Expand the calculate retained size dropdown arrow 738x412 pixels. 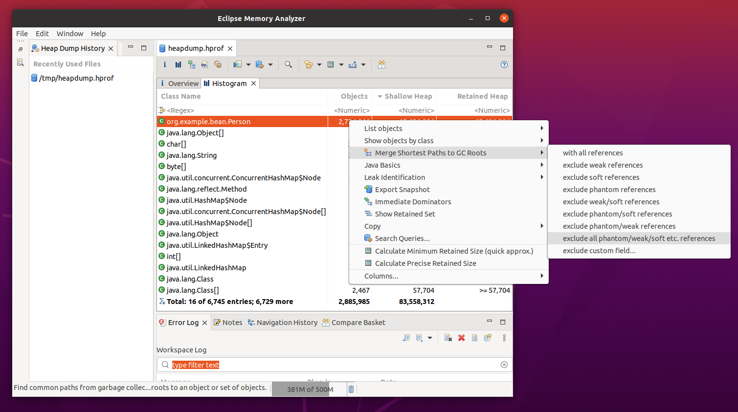click(x=341, y=65)
